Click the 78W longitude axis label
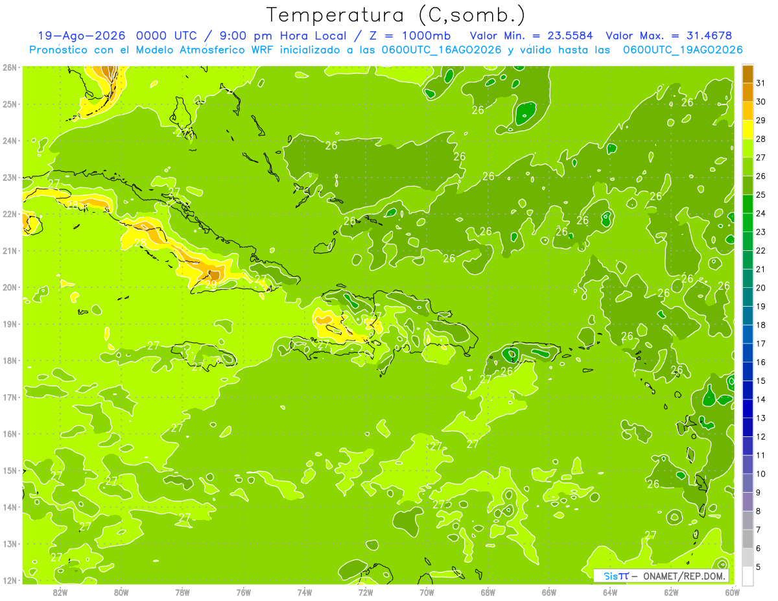 (183, 592)
